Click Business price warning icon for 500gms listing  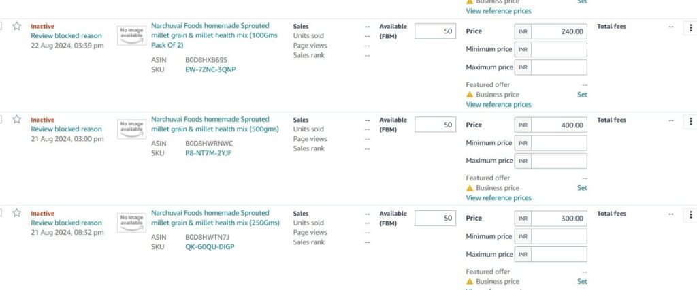[x=470, y=188]
